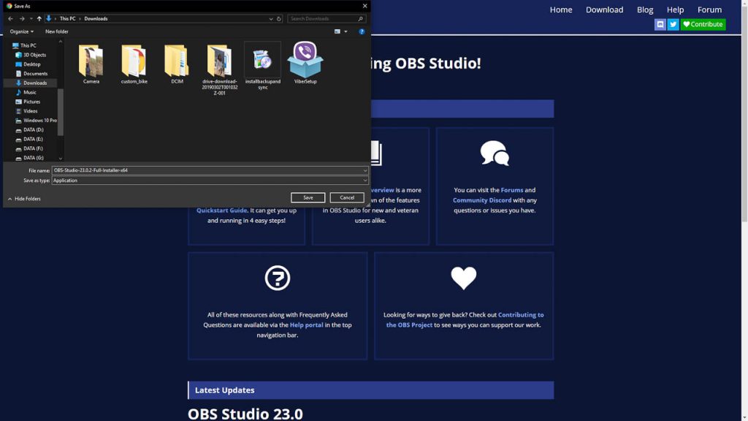Open the Save as type dropdown
Viewport: 748px width, 421px height.
click(210, 181)
